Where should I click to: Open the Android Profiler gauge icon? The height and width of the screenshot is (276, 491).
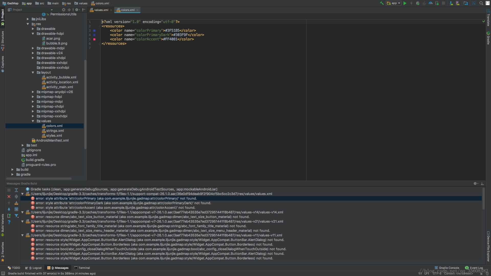[x=431, y=3]
